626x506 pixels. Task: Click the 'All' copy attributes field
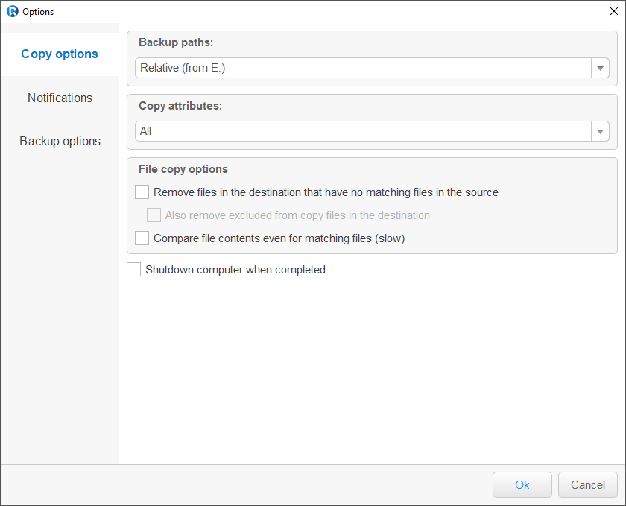(363, 131)
